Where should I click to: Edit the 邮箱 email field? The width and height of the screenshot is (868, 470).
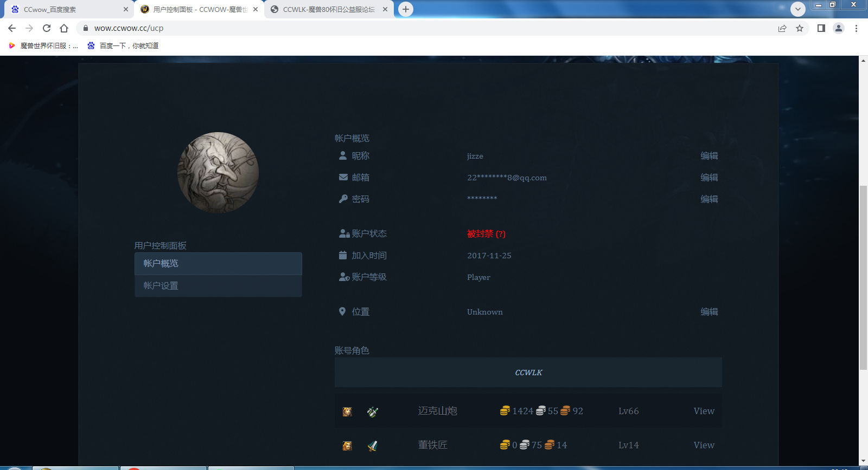709,178
